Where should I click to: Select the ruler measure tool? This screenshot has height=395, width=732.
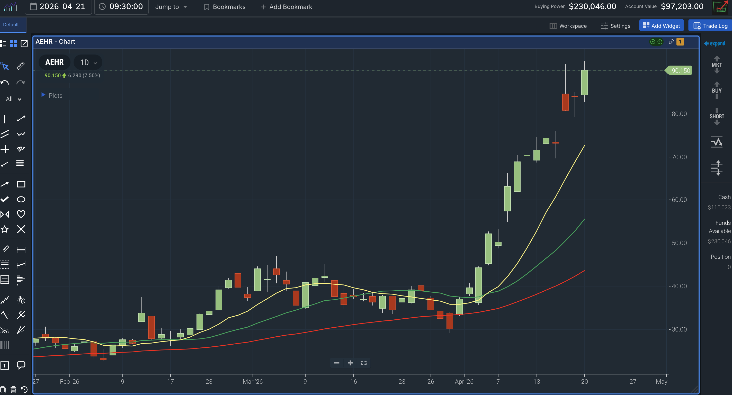point(21,66)
